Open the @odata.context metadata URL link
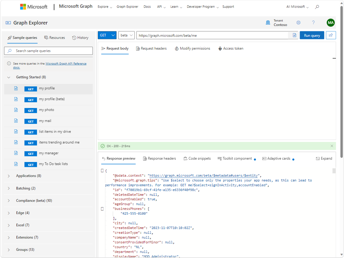 click(x=204, y=175)
